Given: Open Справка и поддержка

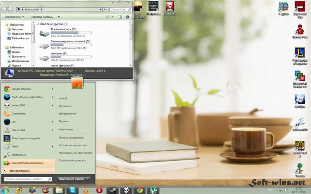Looking at the screenshot, I should coord(72,160).
